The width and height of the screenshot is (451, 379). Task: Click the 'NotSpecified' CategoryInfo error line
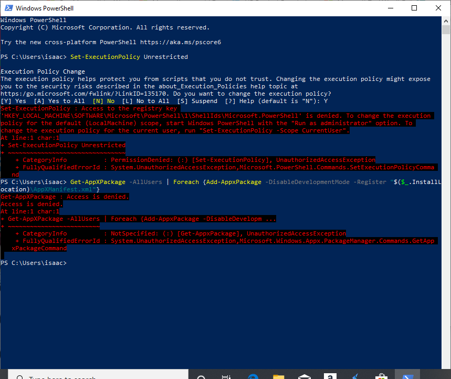point(181,233)
